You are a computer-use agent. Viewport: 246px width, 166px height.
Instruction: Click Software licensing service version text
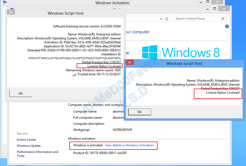point(87,26)
